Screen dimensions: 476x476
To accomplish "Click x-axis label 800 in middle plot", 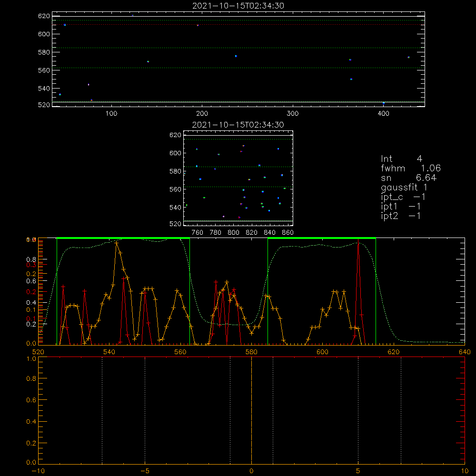I will coord(233,233).
